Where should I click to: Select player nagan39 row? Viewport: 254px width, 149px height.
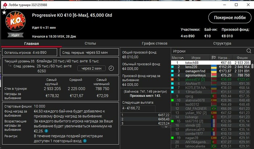(211, 138)
